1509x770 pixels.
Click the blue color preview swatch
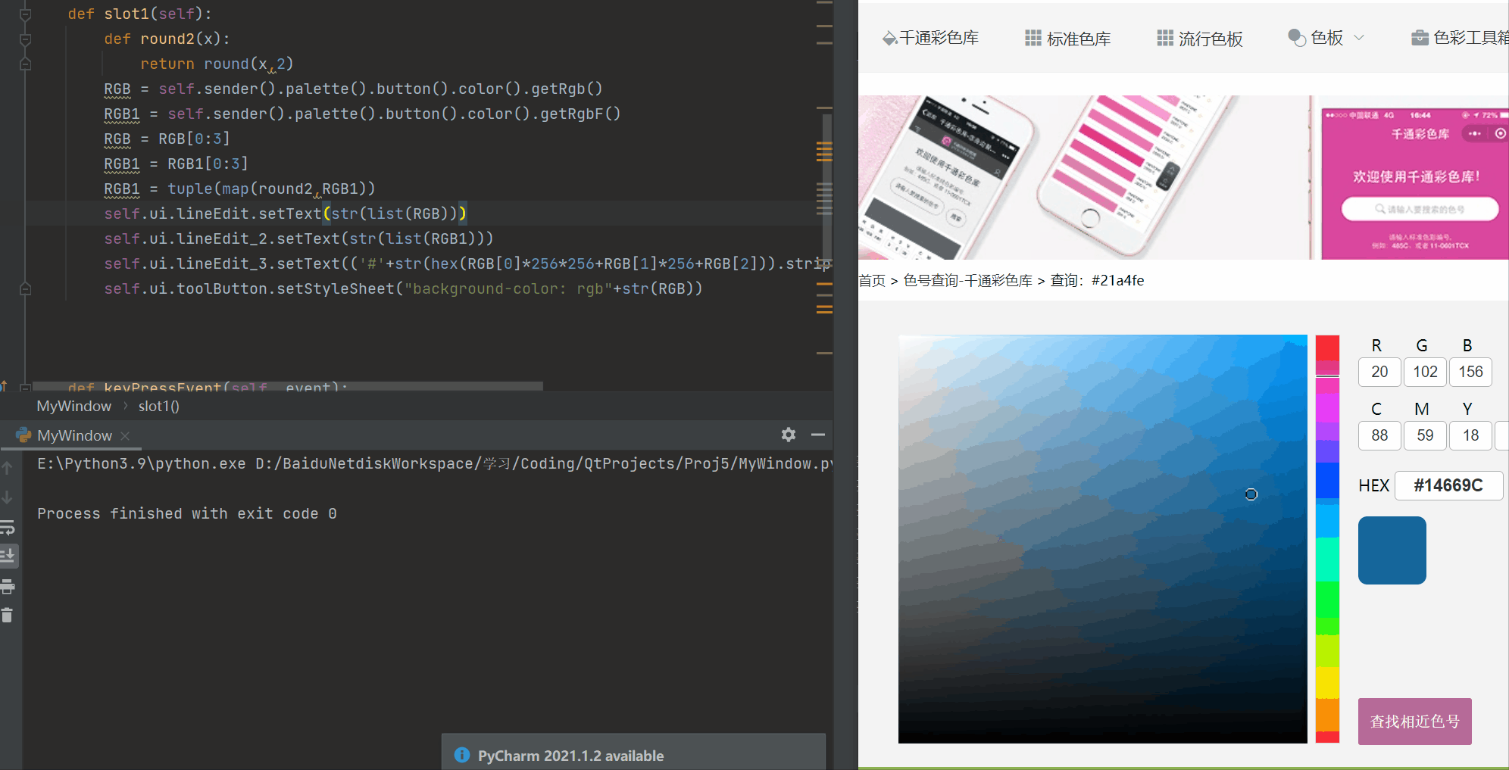[1391, 550]
